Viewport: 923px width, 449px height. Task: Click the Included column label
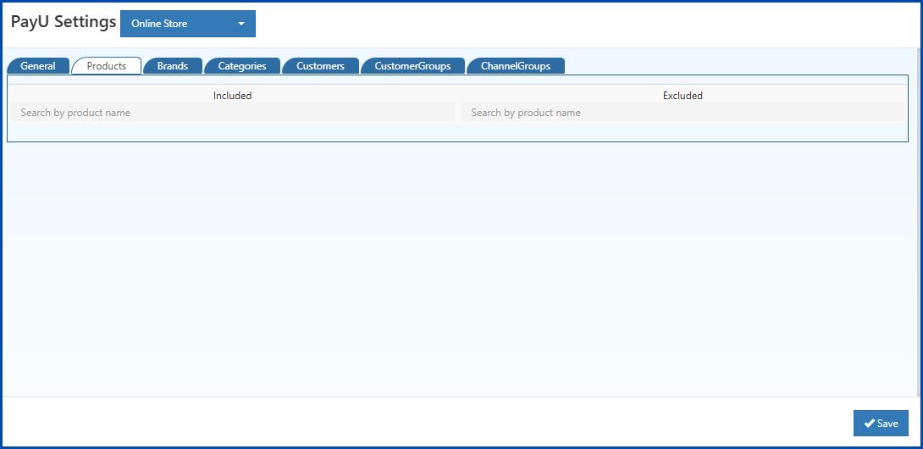(x=233, y=96)
